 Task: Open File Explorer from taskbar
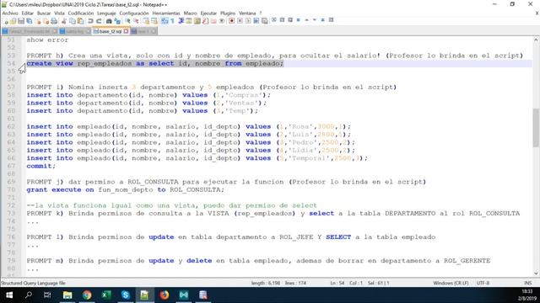pos(67,295)
